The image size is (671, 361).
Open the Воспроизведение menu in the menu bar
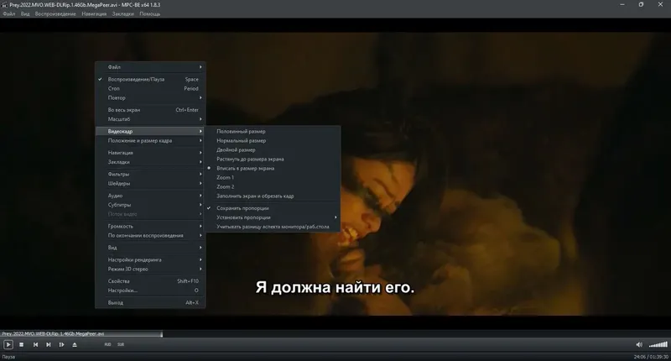pos(55,13)
